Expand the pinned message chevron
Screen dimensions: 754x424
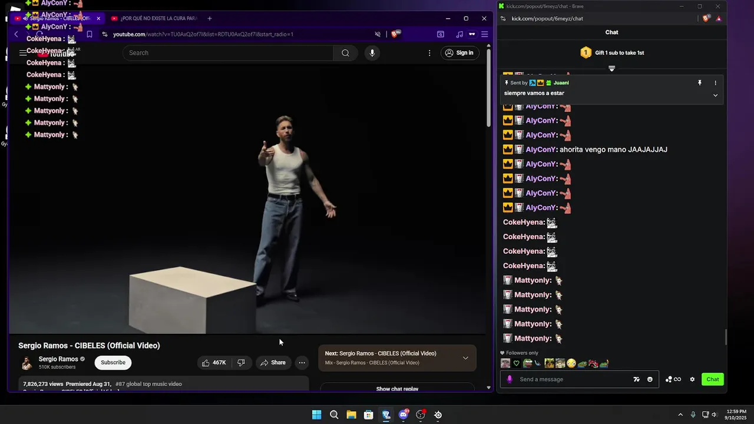(716, 95)
